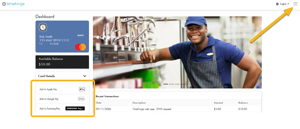
Task: Open the hamburger menu icon
Action: (x=295, y=4)
